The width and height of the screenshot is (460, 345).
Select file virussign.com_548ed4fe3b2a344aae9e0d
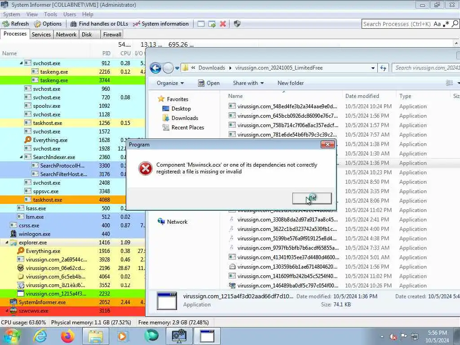(284, 106)
